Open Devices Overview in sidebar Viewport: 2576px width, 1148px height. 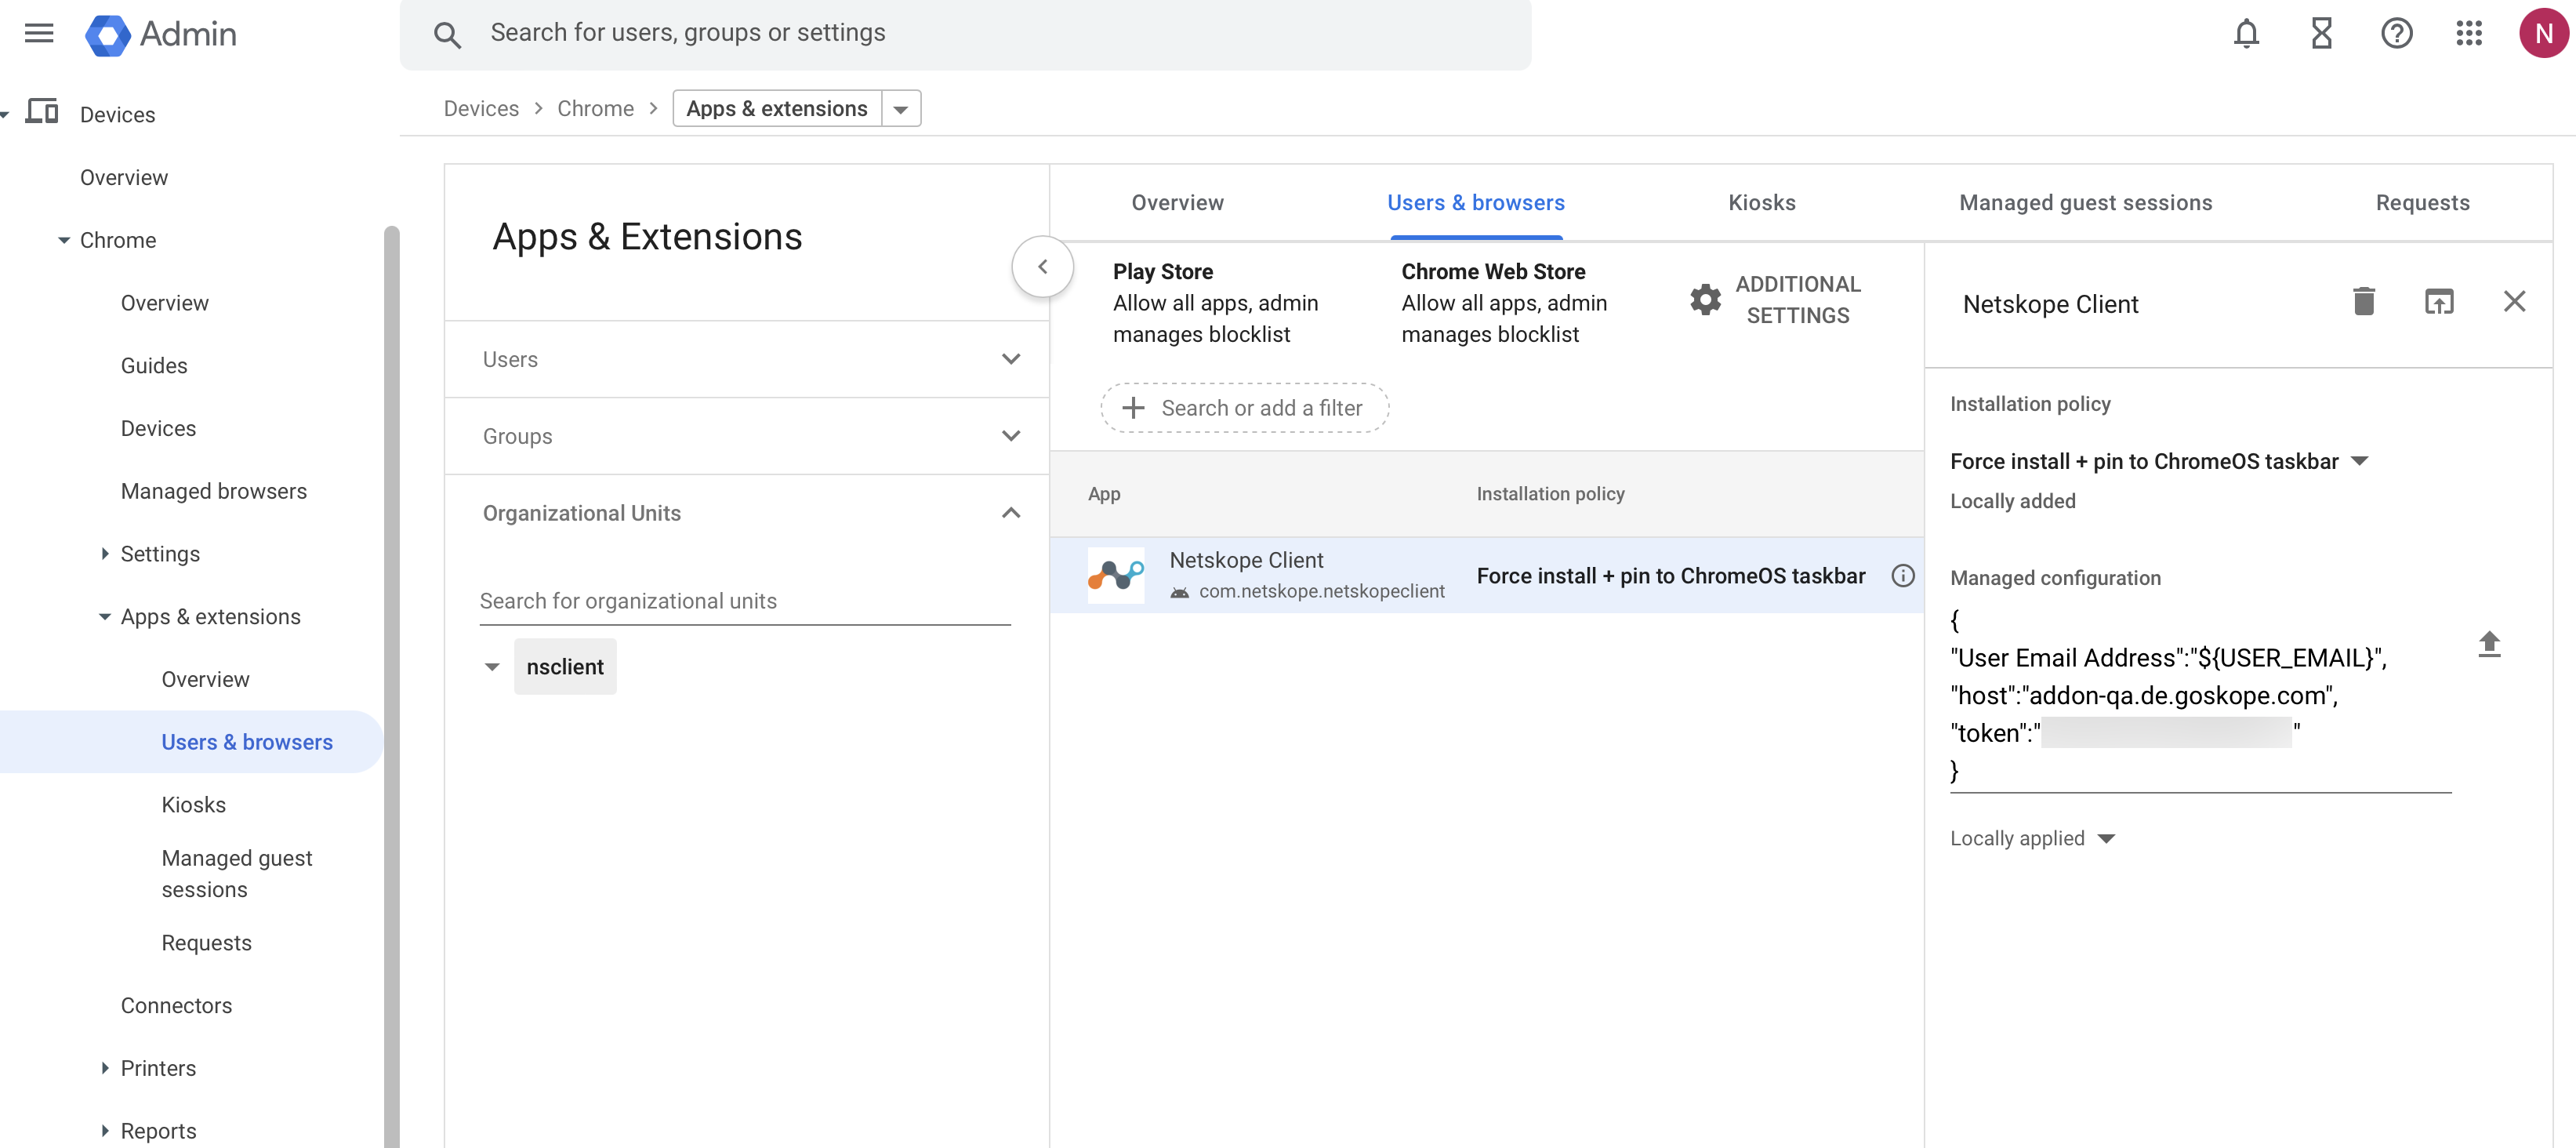tap(124, 177)
